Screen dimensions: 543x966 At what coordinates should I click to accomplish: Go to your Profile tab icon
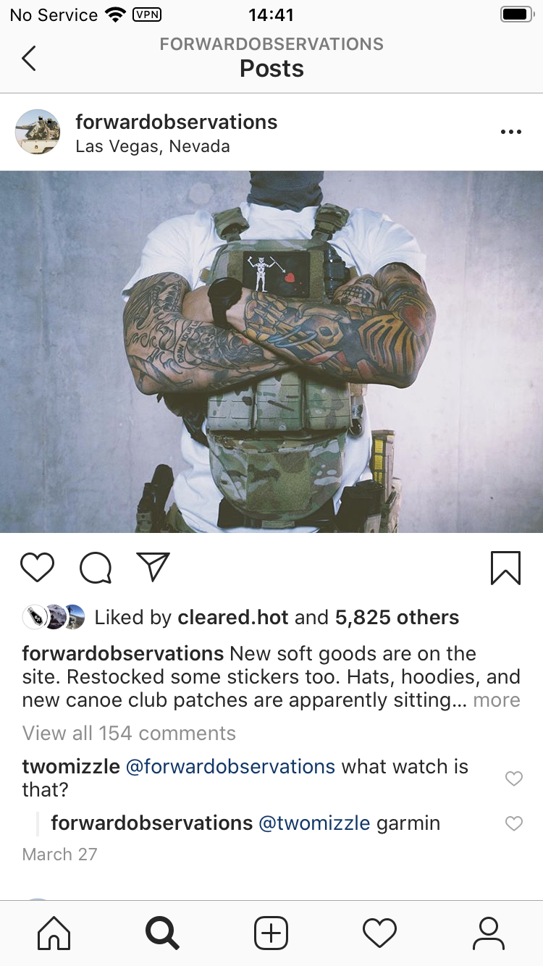pyautogui.click(x=489, y=933)
